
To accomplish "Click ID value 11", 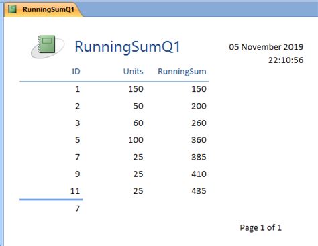I will (75, 191).
